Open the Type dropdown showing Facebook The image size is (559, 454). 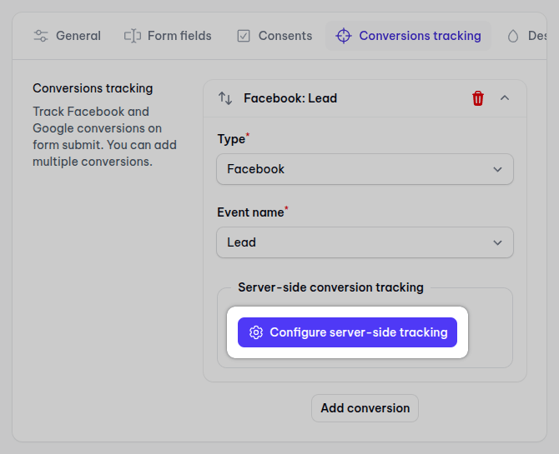click(365, 169)
